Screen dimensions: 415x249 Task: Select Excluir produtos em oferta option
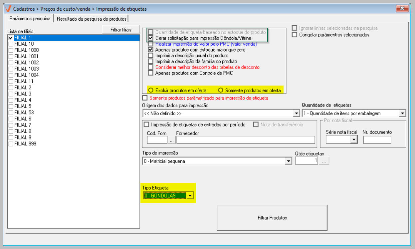point(151,90)
